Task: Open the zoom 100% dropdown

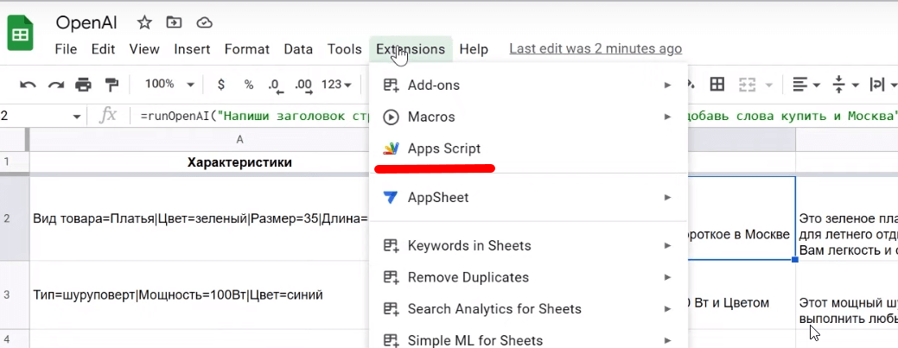Action: pos(169,84)
